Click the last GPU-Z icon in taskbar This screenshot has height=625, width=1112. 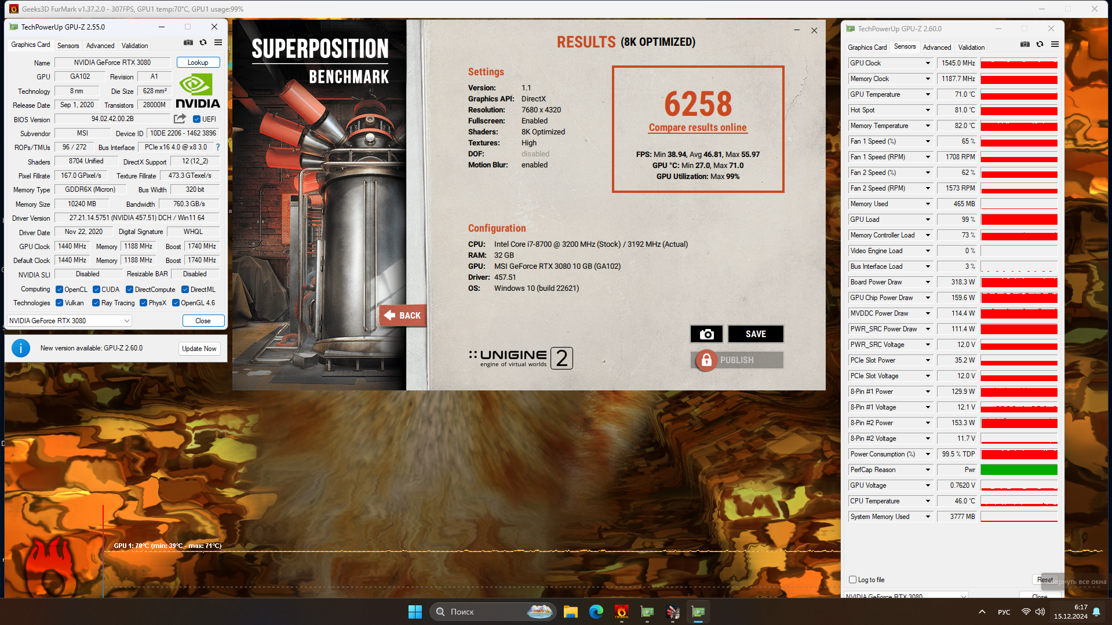[698, 612]
